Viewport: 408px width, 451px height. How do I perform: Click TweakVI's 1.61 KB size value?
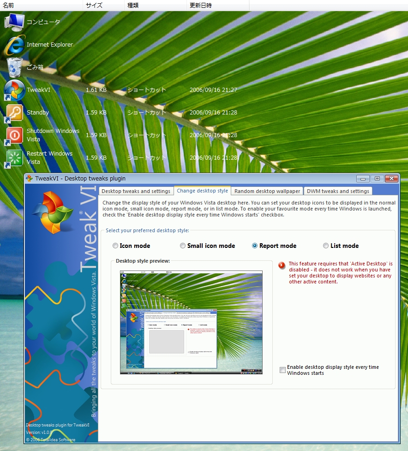click(96, 90)
